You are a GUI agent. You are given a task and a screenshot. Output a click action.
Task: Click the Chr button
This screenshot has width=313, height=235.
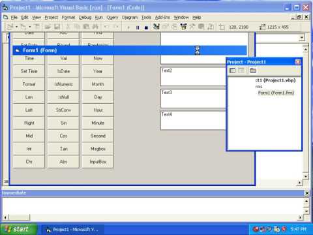[x=29, y=162]
